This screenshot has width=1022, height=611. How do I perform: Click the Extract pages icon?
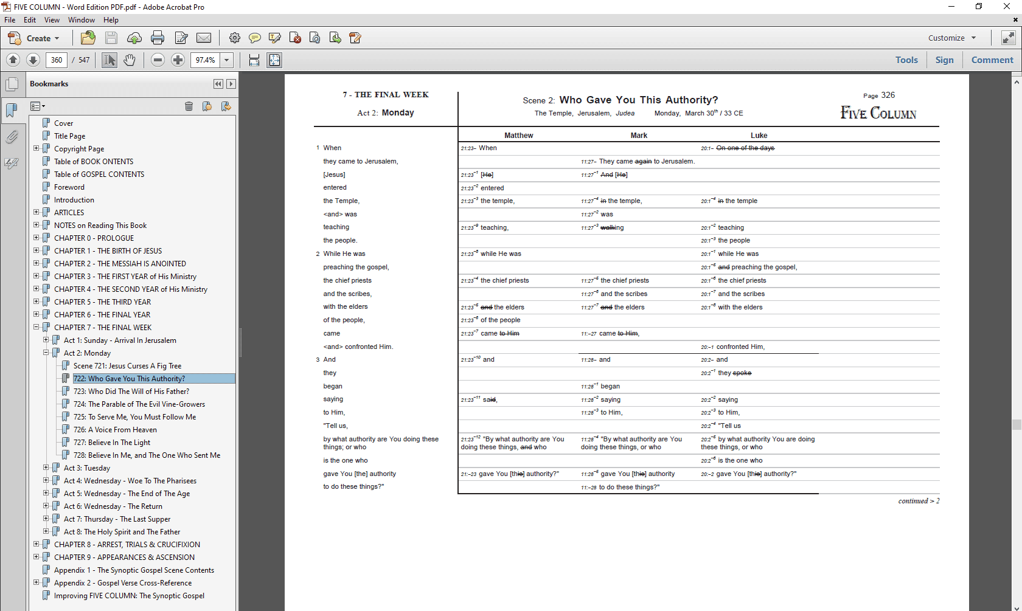pos(335,38)
